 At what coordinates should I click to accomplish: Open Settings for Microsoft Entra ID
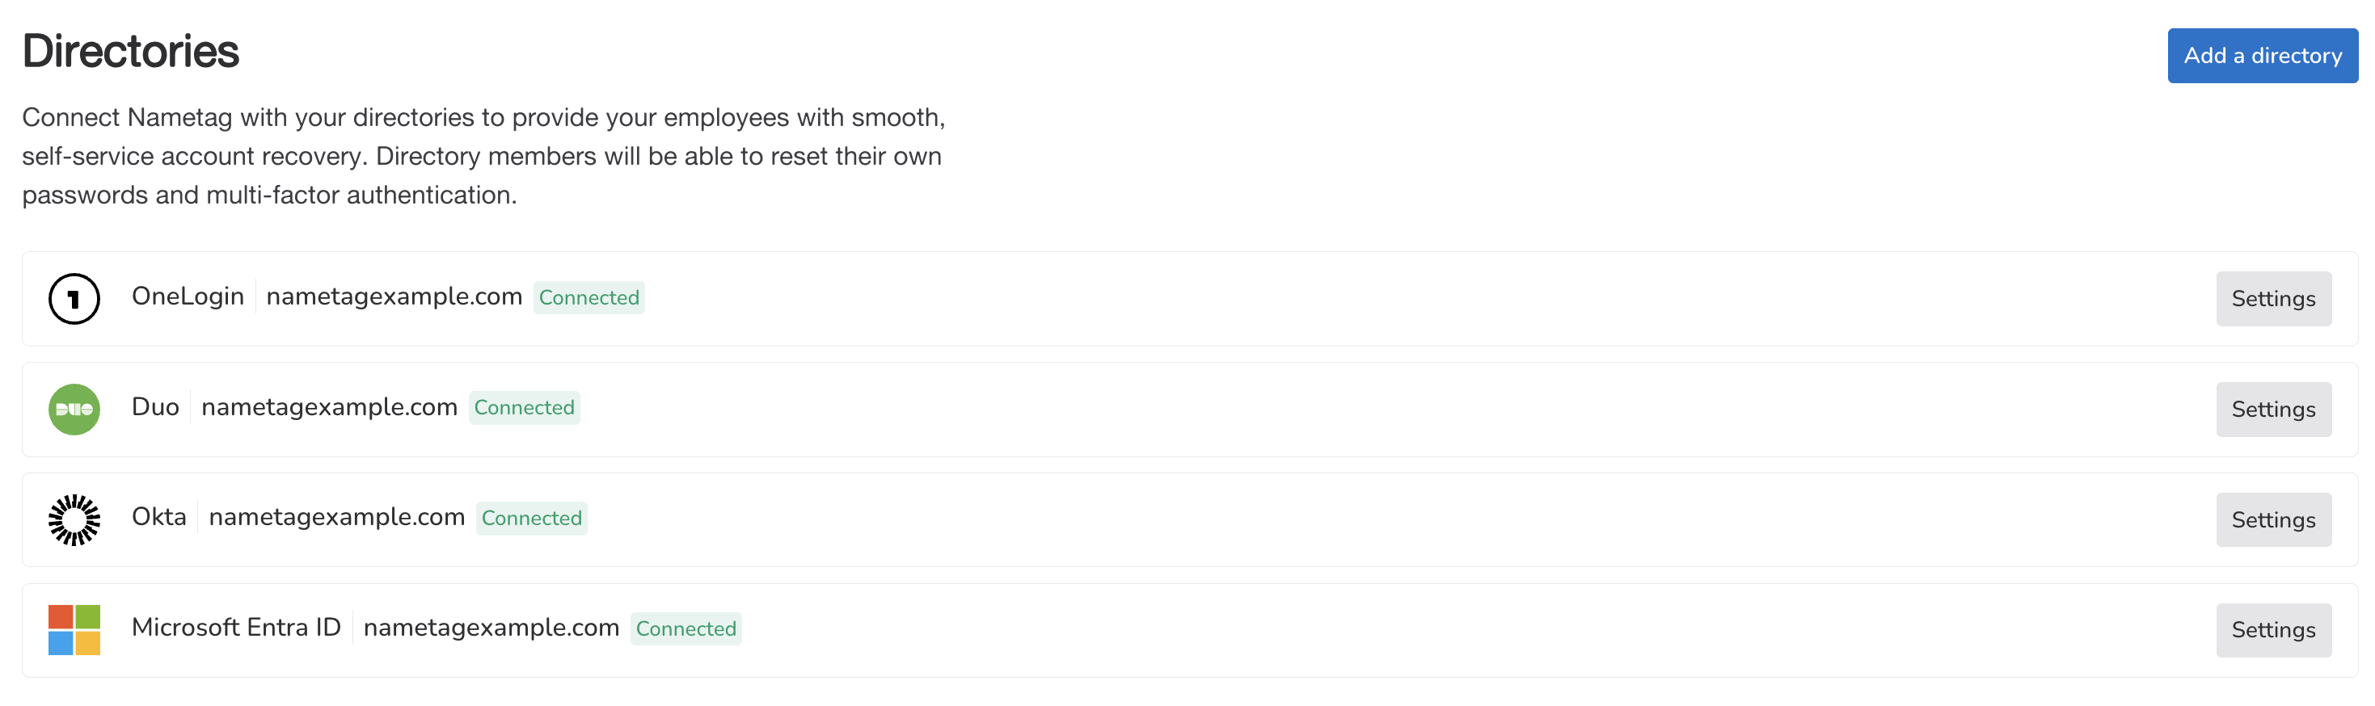[2272, 629]
